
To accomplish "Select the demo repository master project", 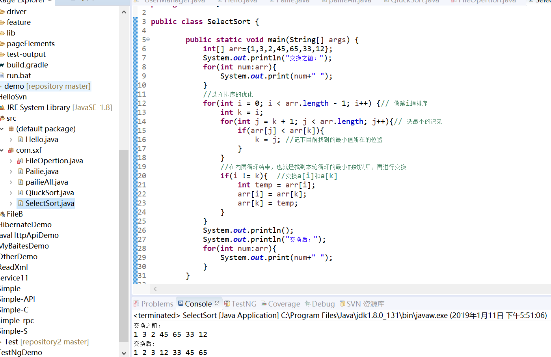I will pyautogui.click(x=47, y=86).
